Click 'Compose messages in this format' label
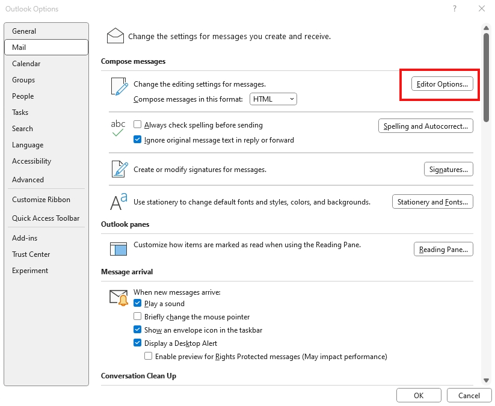The width and height of the screenshot is (495, 406). tap(188, 99)
